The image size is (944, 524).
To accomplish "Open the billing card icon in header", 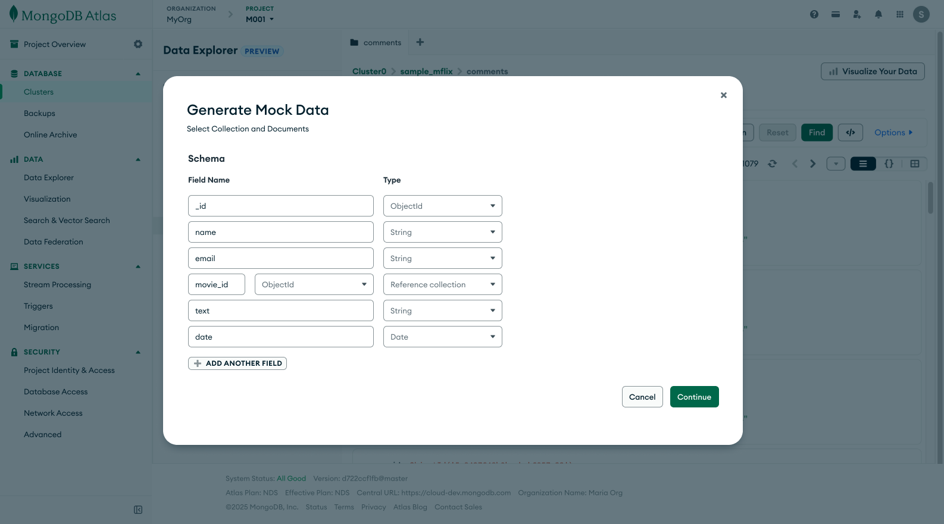I will point(836,14).
